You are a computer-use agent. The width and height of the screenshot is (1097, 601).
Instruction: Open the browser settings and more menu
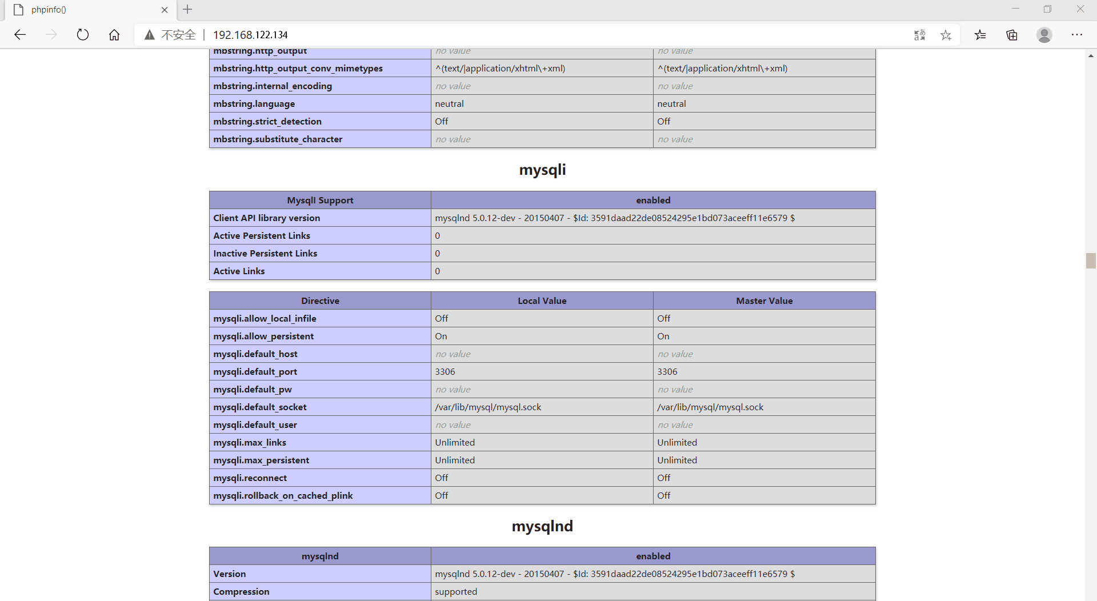[1077, 35]
